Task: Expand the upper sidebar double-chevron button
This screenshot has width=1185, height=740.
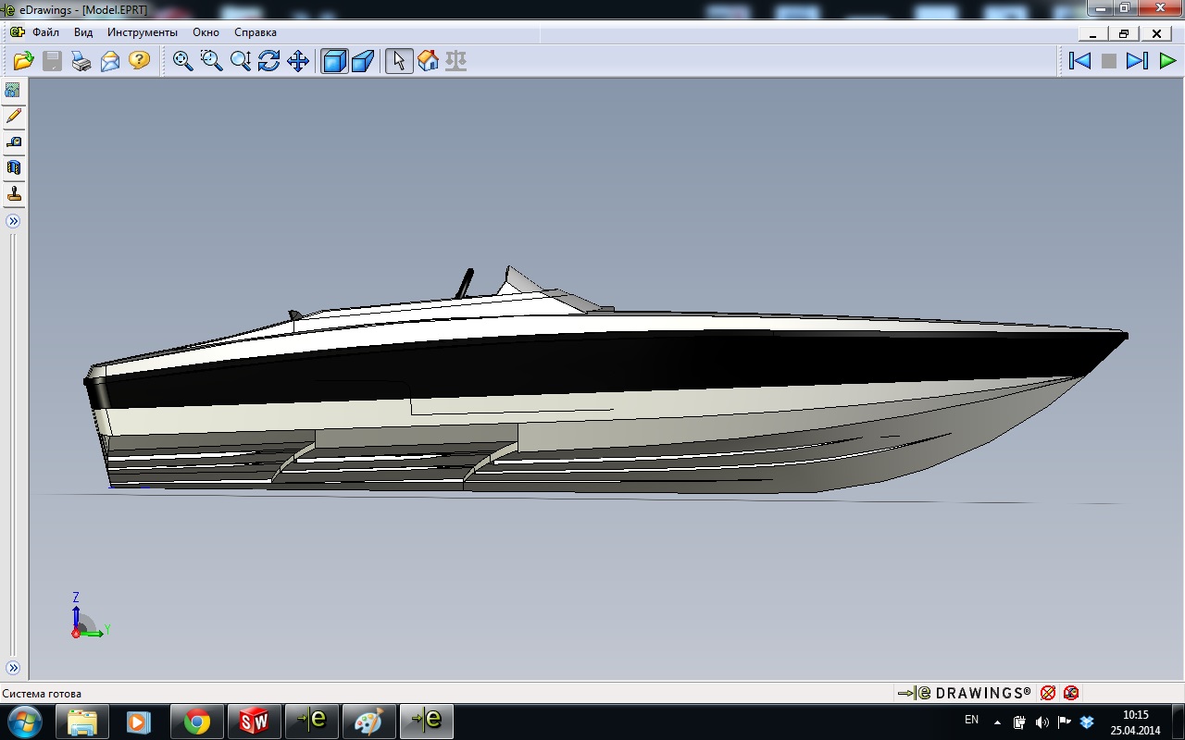Action: [x=14, y=222]
